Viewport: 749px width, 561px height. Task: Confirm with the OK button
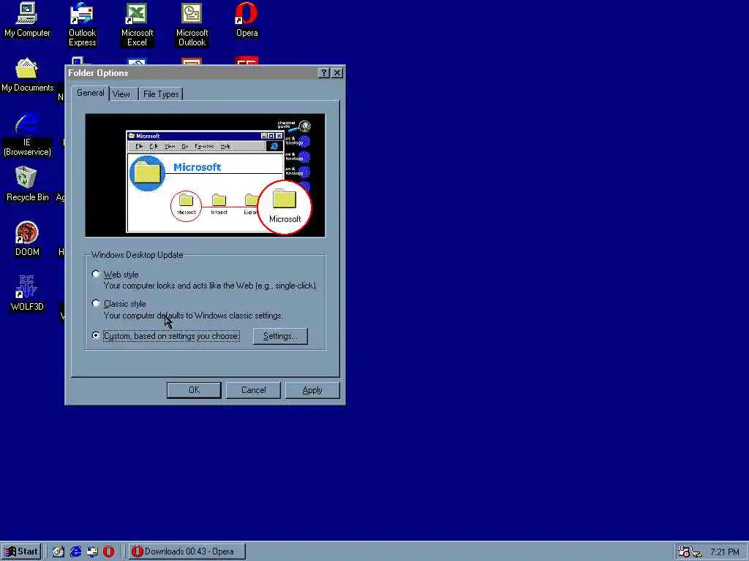[x=194, y=390]
